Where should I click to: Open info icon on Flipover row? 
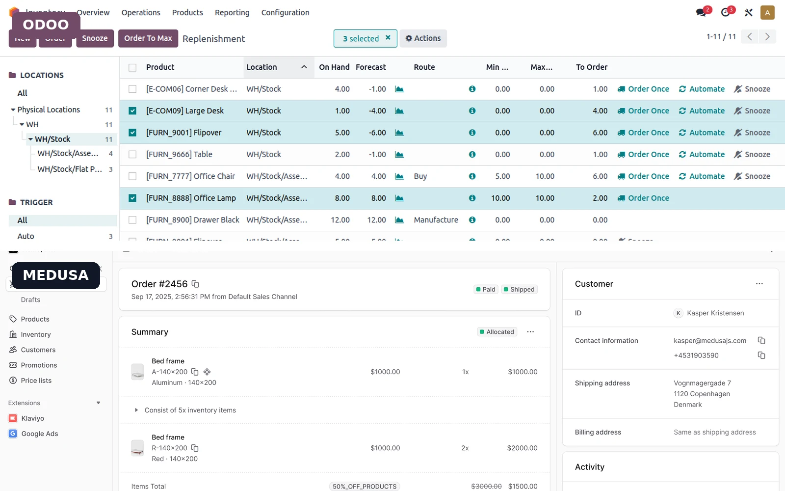(472, 133)
